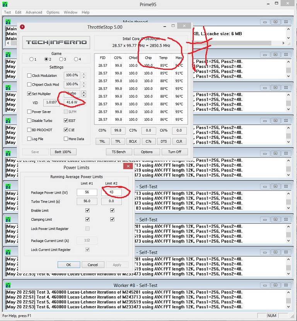
Task: Uncheck the Set Multiplier checkbox
Action: 29,93
